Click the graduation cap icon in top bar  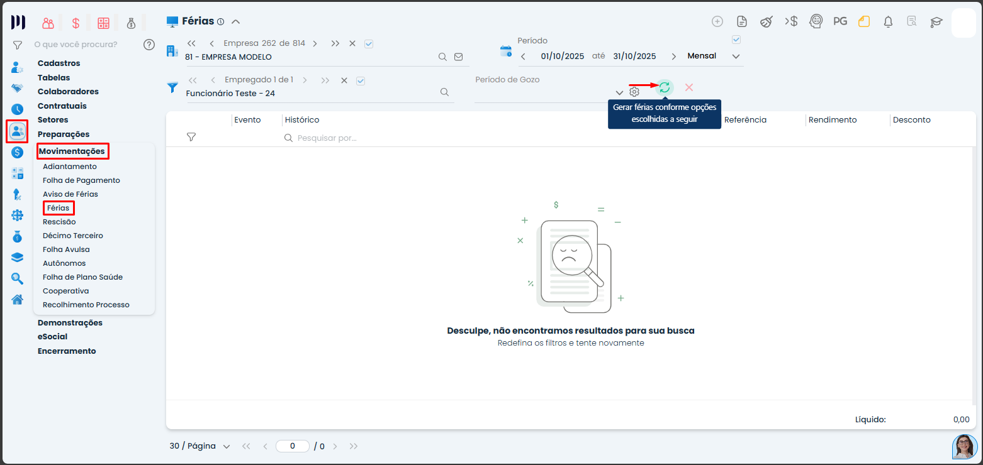[x=936, y=22]
